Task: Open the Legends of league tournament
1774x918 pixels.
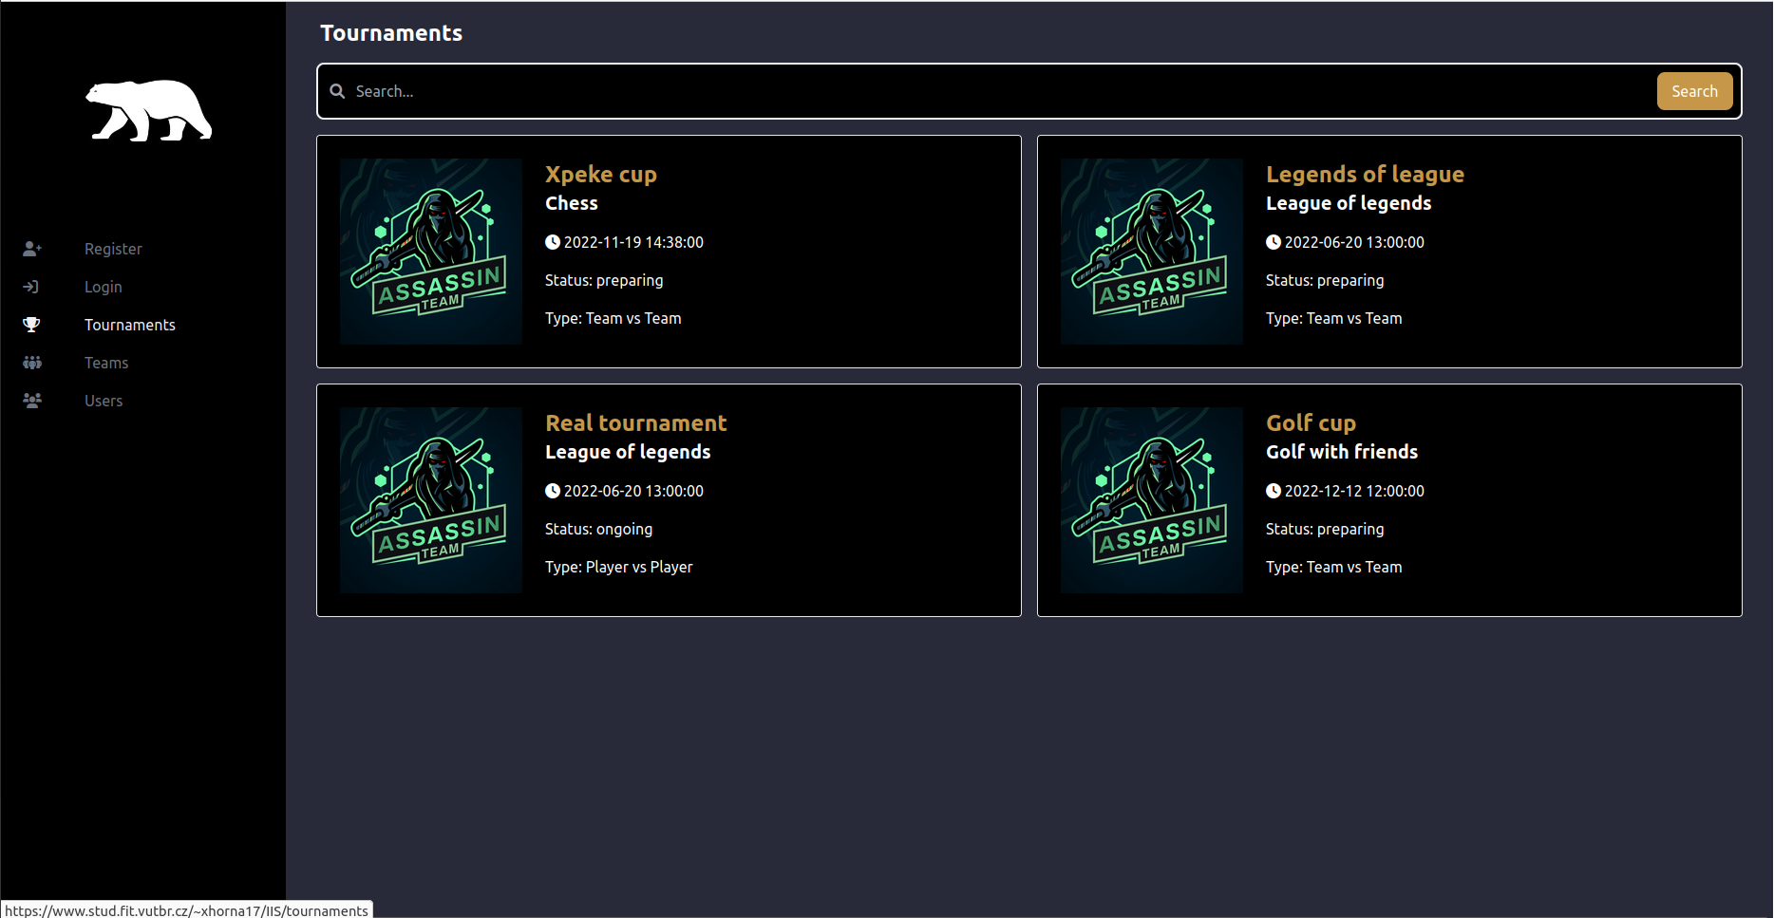Action: tap(1364, 175)
